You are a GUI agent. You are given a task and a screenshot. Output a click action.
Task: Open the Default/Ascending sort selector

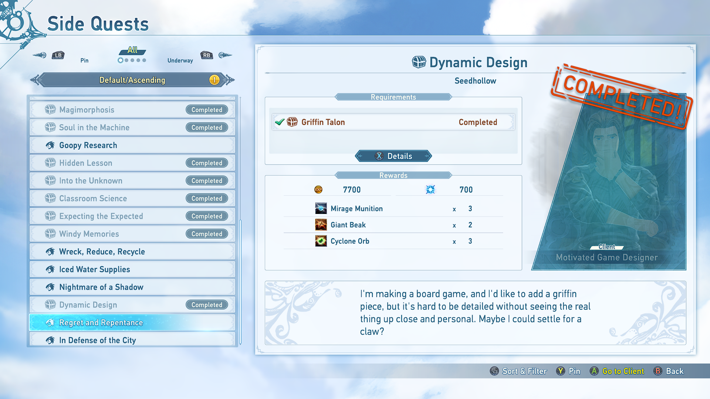pyautogui.click(x=132, y=80)
